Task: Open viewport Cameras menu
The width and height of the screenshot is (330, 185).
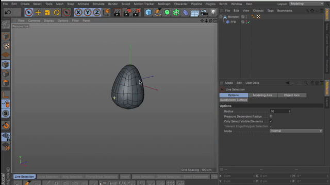Action: point(34,21)
